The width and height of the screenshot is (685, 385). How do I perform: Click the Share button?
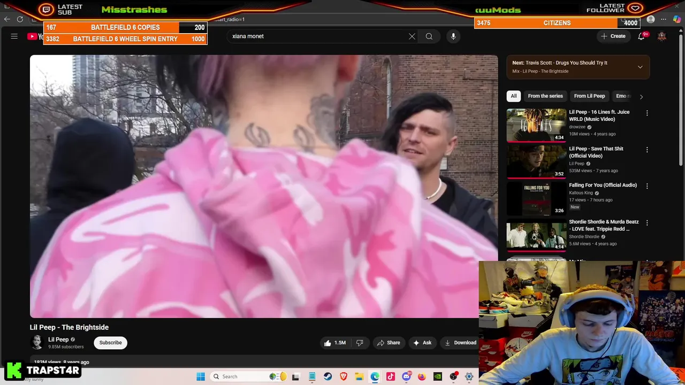(389, 343)
